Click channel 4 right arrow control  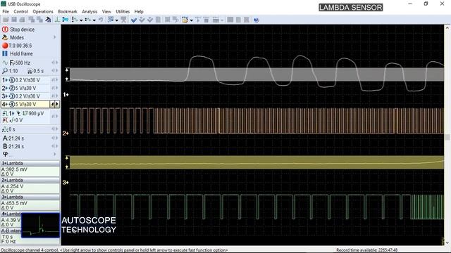pyautogui.click(x=57, y=104)
